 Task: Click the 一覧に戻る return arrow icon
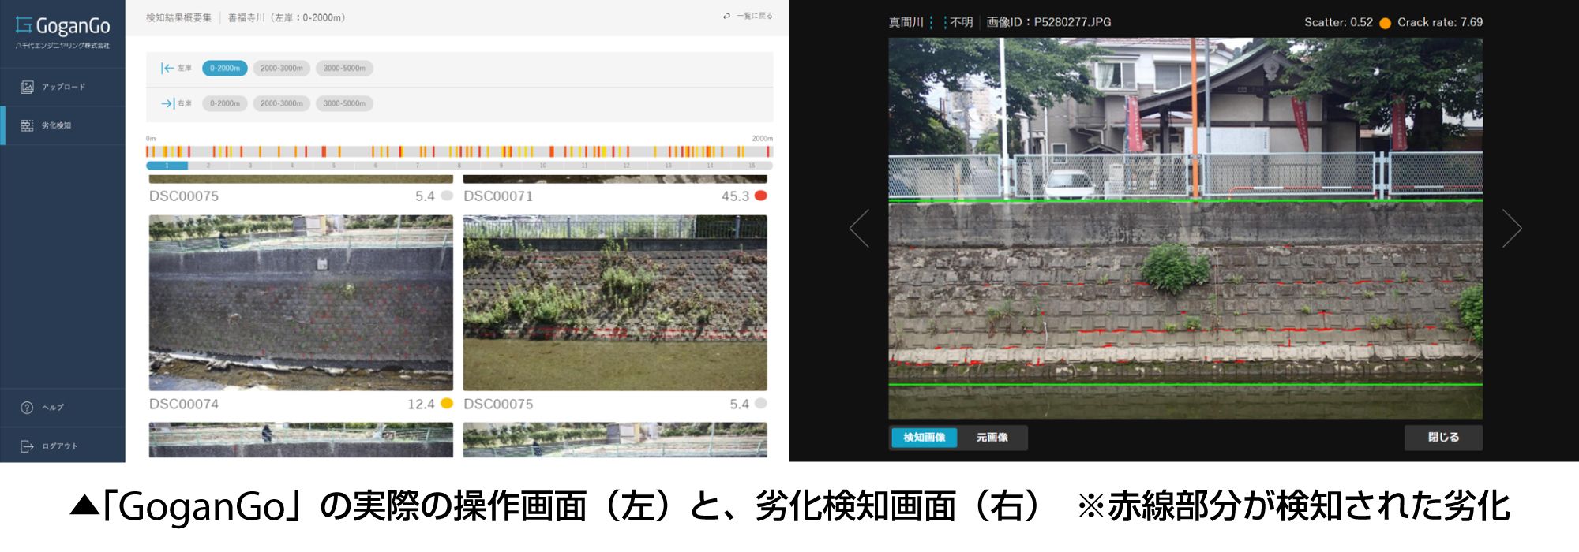pyautogui.click(x=726, y=16)
